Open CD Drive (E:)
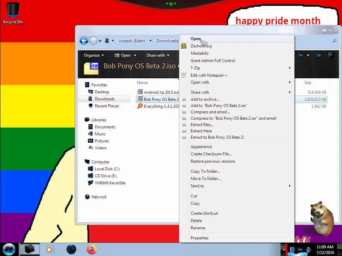 (106, 176)
